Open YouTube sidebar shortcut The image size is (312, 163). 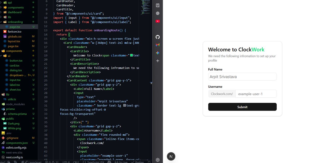[158, 21]
